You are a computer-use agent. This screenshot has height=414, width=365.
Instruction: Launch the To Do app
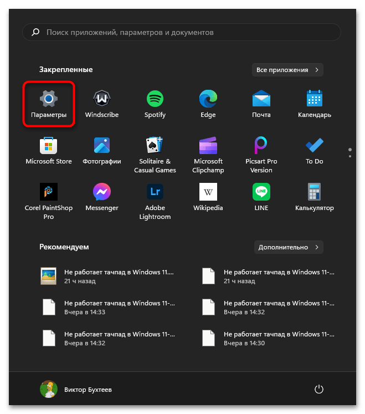point(315,151)
